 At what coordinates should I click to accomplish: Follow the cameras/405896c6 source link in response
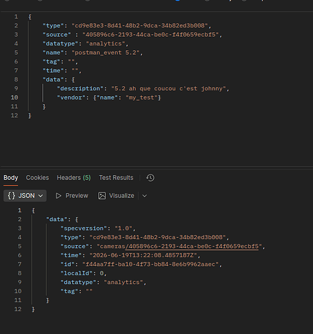pos(192,246)
